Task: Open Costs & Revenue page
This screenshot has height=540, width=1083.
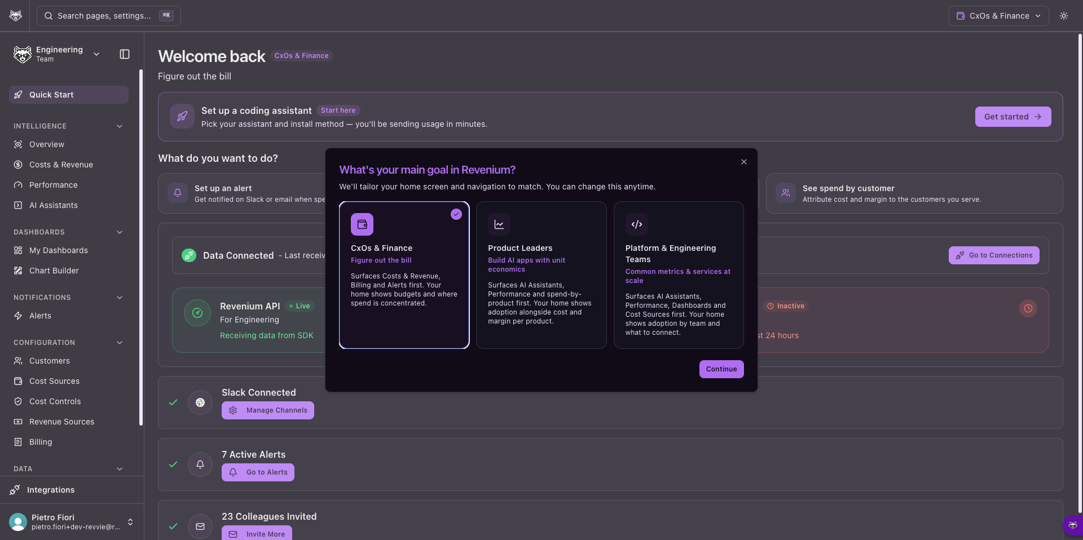Action: click(x=69, y=165)
